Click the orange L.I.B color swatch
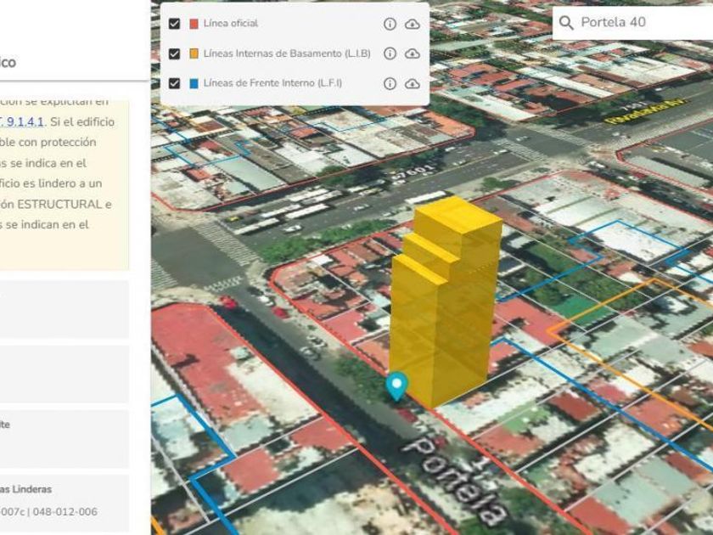This screenshot has width=713, height=535. [x=194, y=53]
